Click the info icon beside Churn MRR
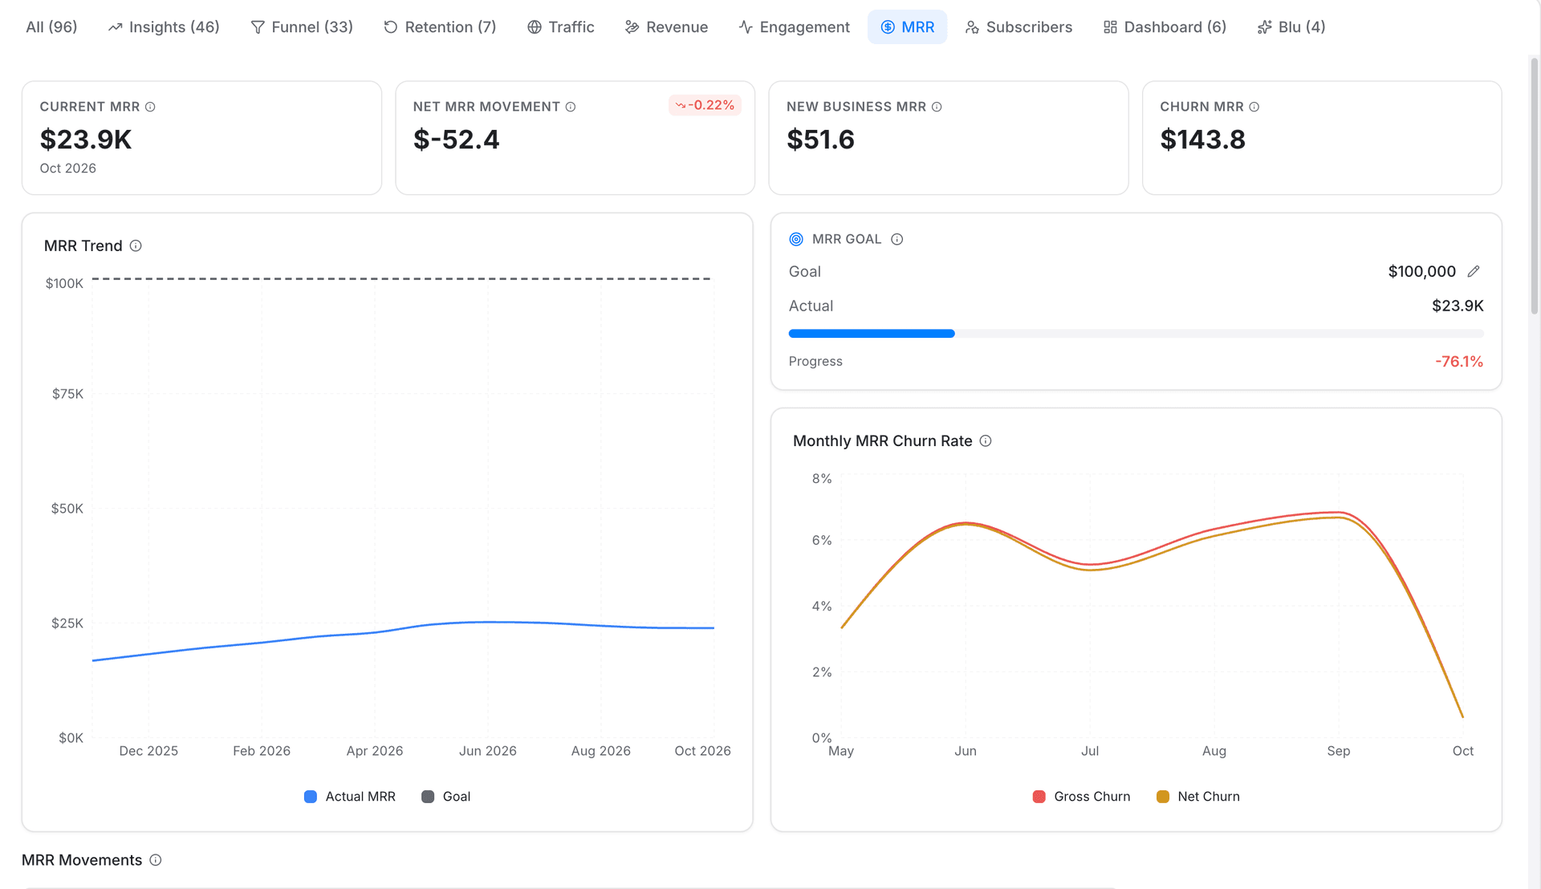The height and width of the screenshot is (889, 1541). [x=1254, y=107]
